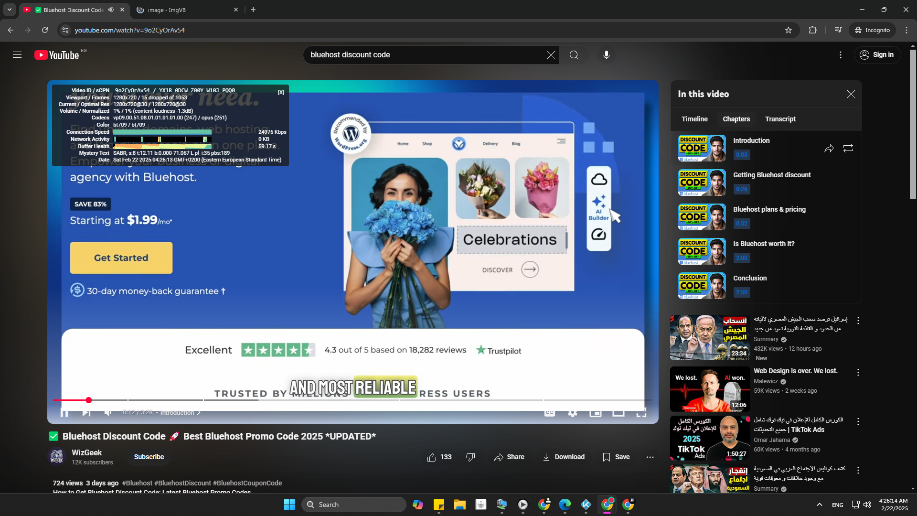Switch to the Timeline tab
This screenshot has height=516, width=917.
[694, 119]
